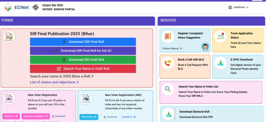The image size is (266, 122).
Task: Click the NRI voter registration globe icon
Action: coord(86,98)
